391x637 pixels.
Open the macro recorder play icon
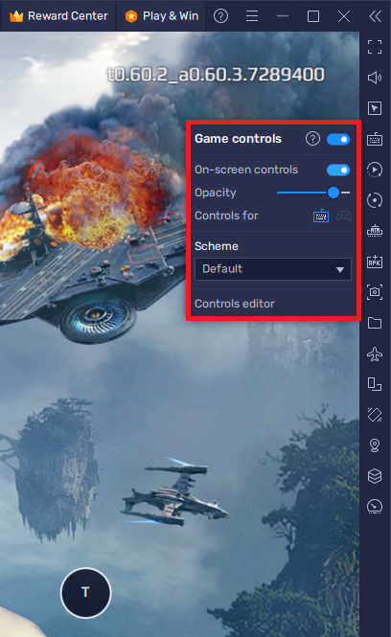tap(375, 170)
